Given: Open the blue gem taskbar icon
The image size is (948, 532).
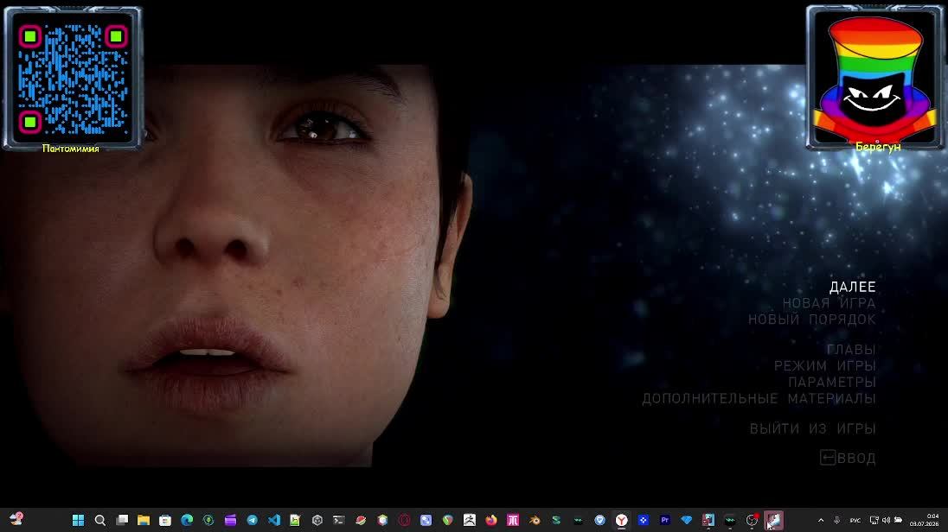Looking at the screenshot, I should pyautogui.click(x=686, y=520).
